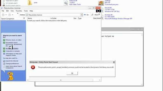The height and width of the screenshot is (91, 163).
Task: Sort results by Name column
Action: click(x=30, y=18)
